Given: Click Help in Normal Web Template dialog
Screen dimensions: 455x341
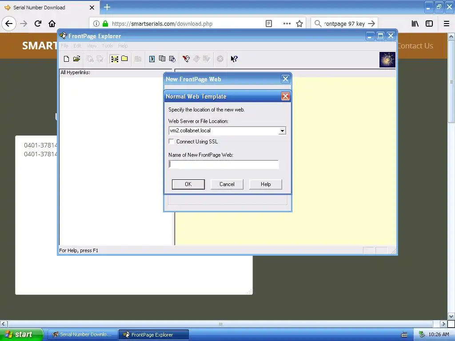Looking at the screenshot, I should pyautogui.click(x=266, y=184).
